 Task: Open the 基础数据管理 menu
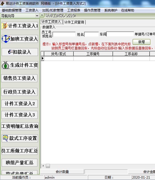[11, 10]
